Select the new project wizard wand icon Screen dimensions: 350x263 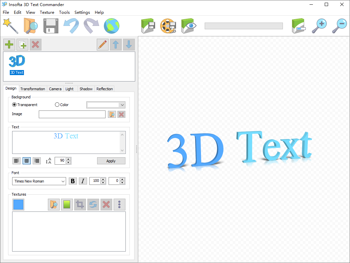pos(10,26)
